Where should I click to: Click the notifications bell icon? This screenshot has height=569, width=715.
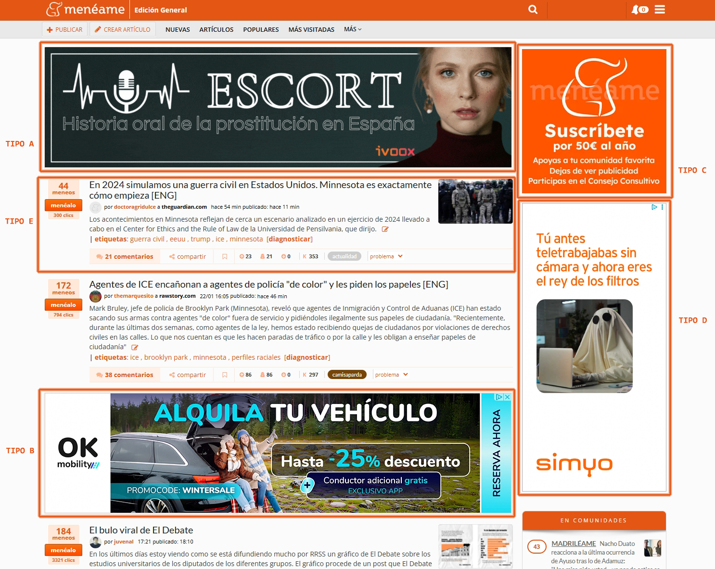tap(636, 10)
